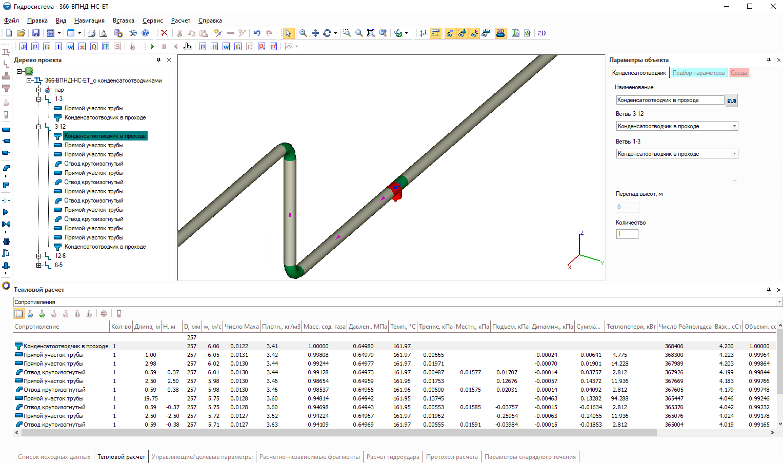Select the Pan view tool
Screen dimensions: 783x463
point(315,33)
